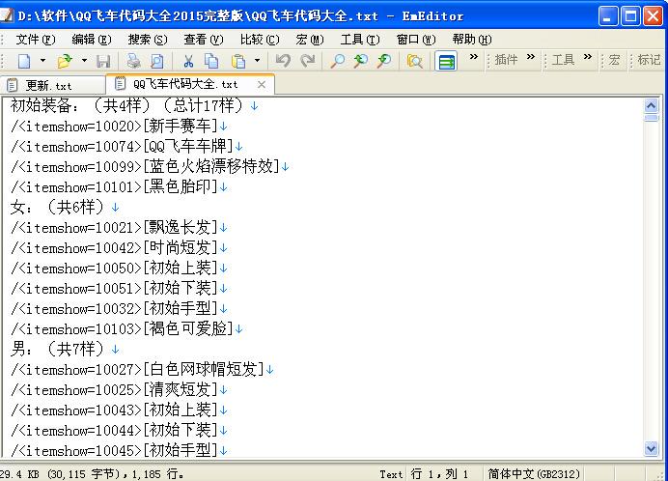The image size is (668, 481).
Task: Click the 标记 toolbar label
Action: click(649, 60)
